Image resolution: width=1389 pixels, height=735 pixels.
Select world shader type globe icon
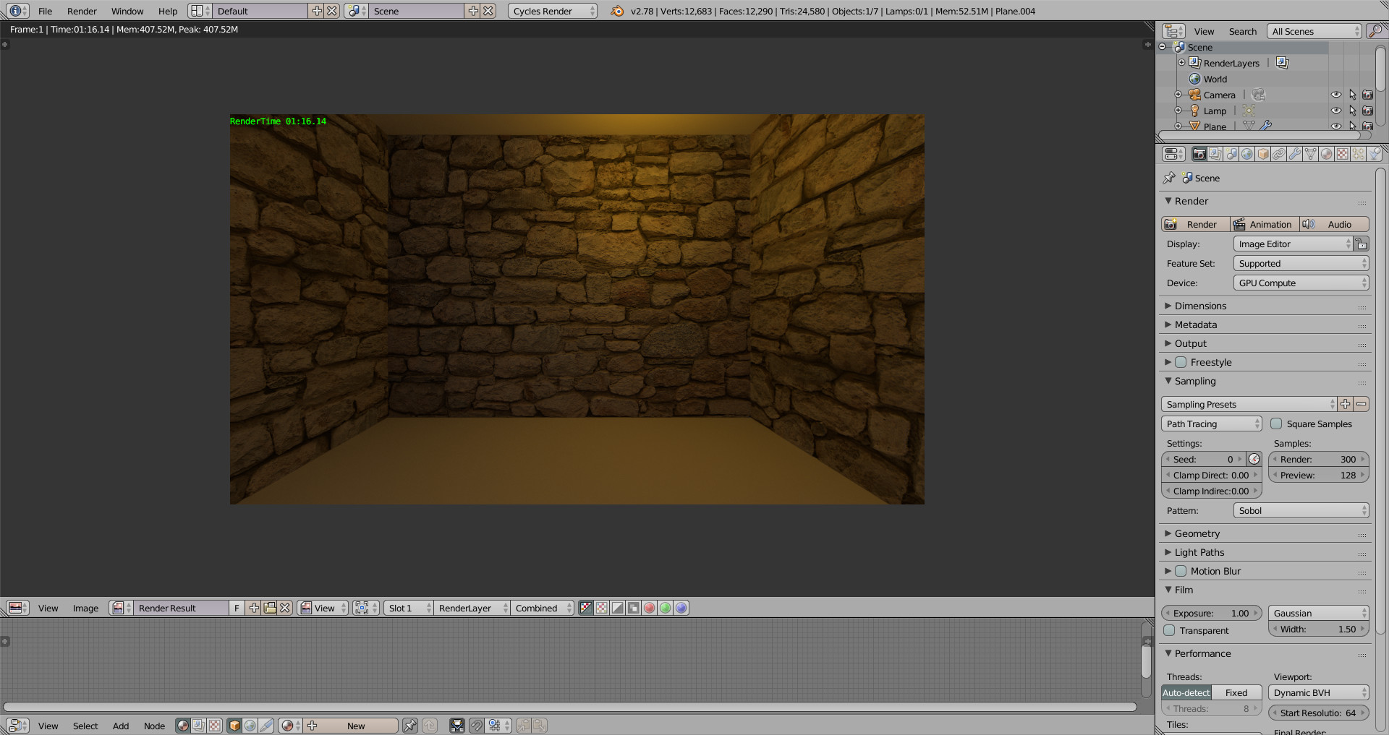coord(250,726)
